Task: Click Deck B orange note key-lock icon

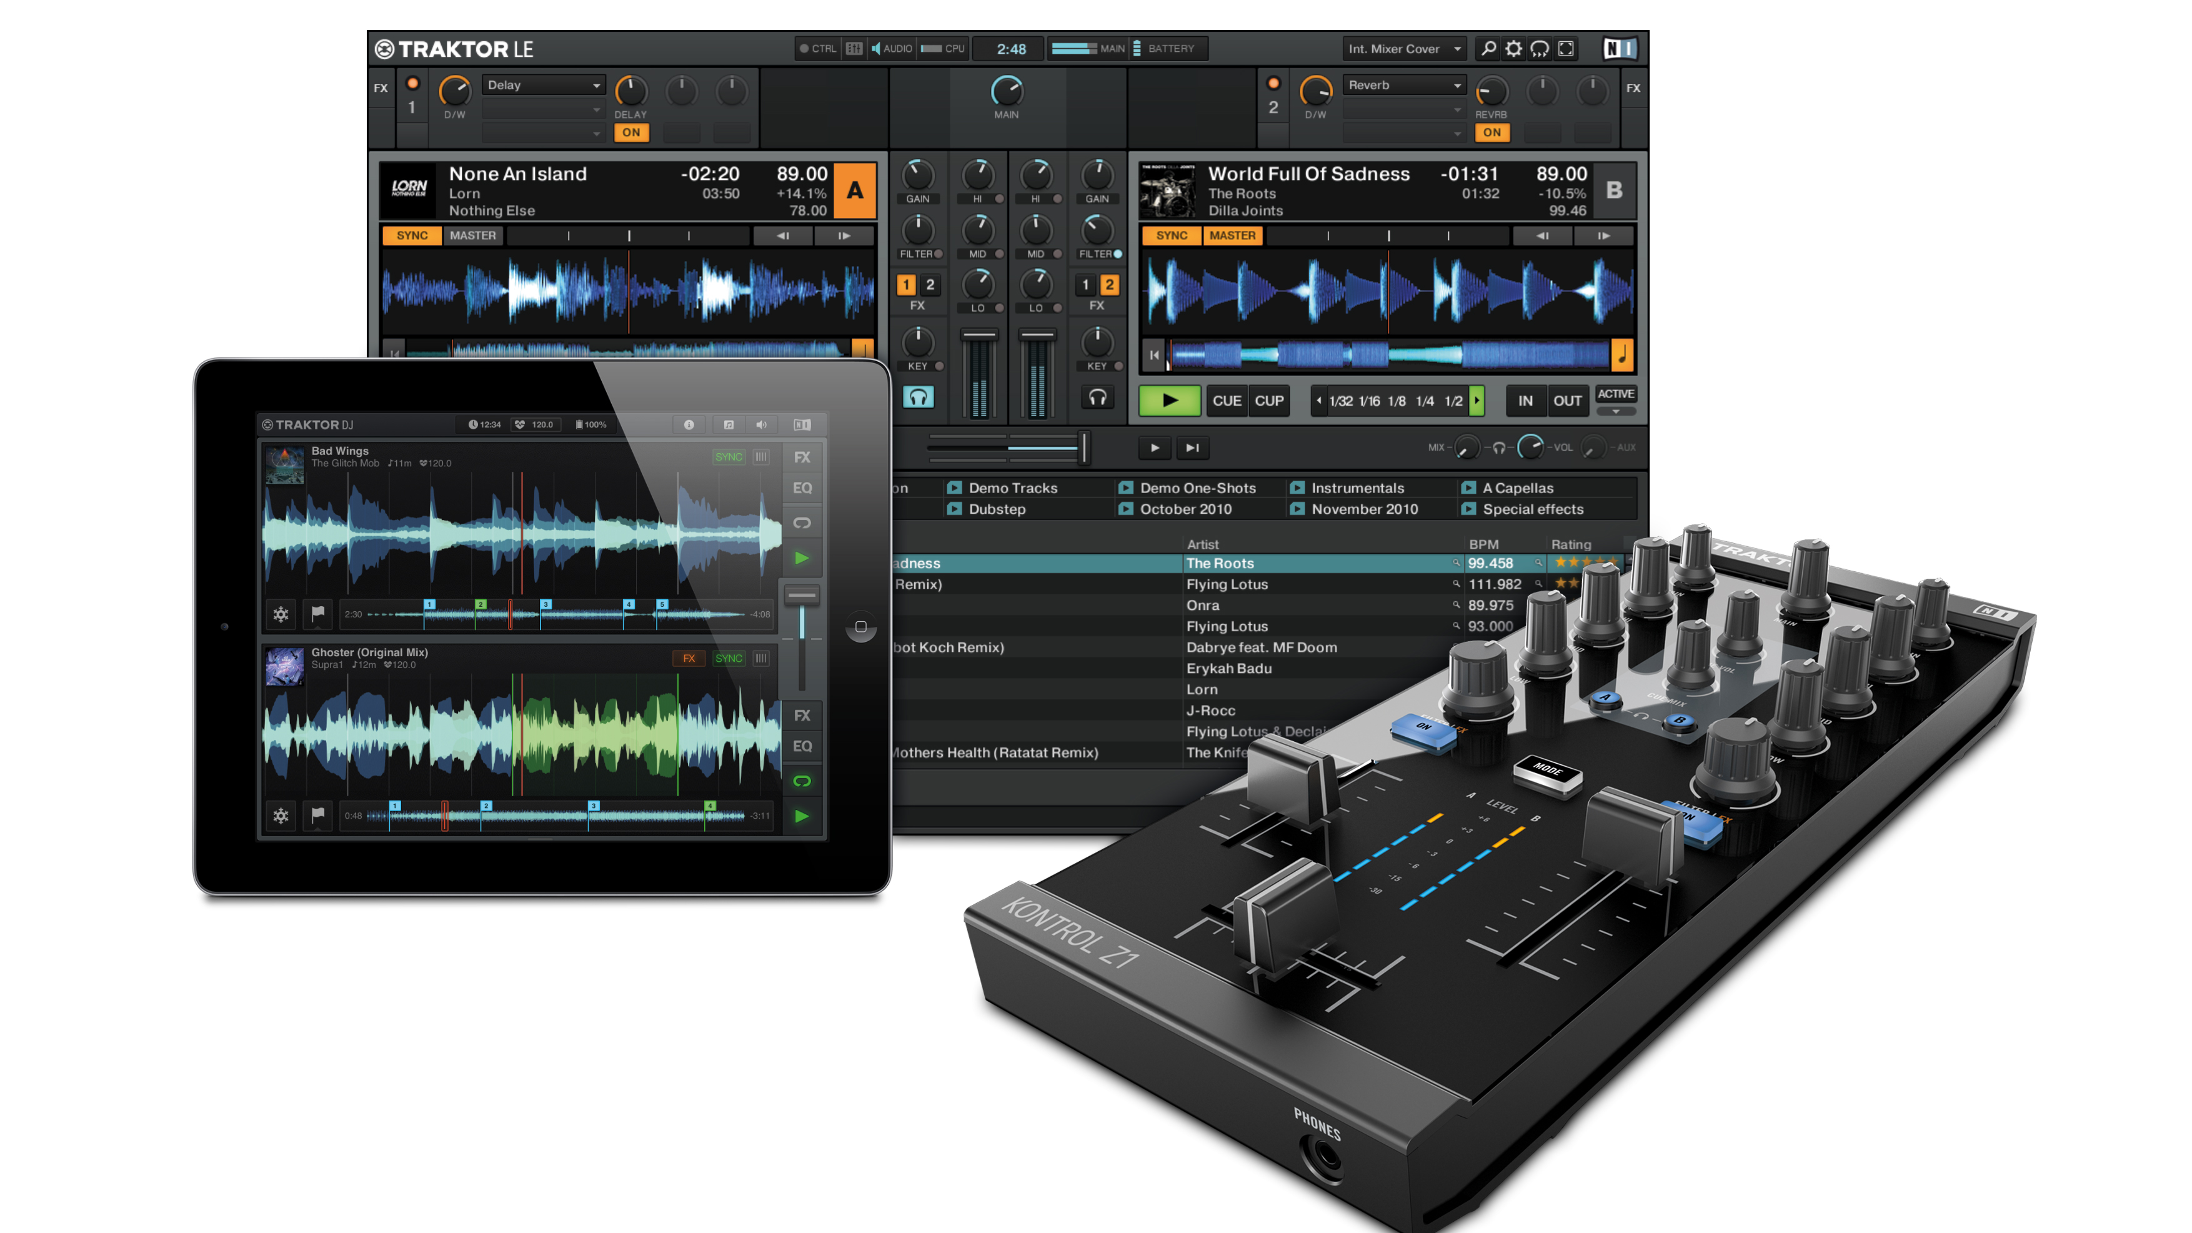Action: click(1623, 355)
